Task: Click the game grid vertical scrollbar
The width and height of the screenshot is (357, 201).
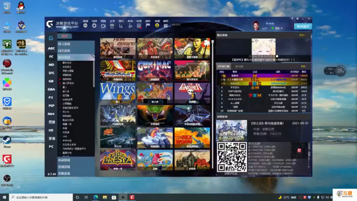Action: click(213, 105)
